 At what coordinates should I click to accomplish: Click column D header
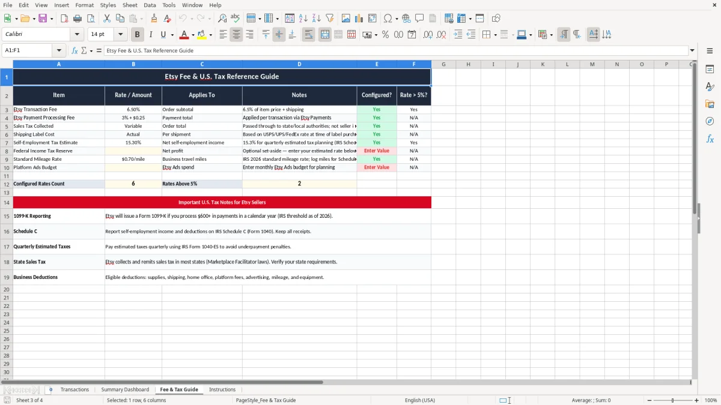click(x=299, y=64)
